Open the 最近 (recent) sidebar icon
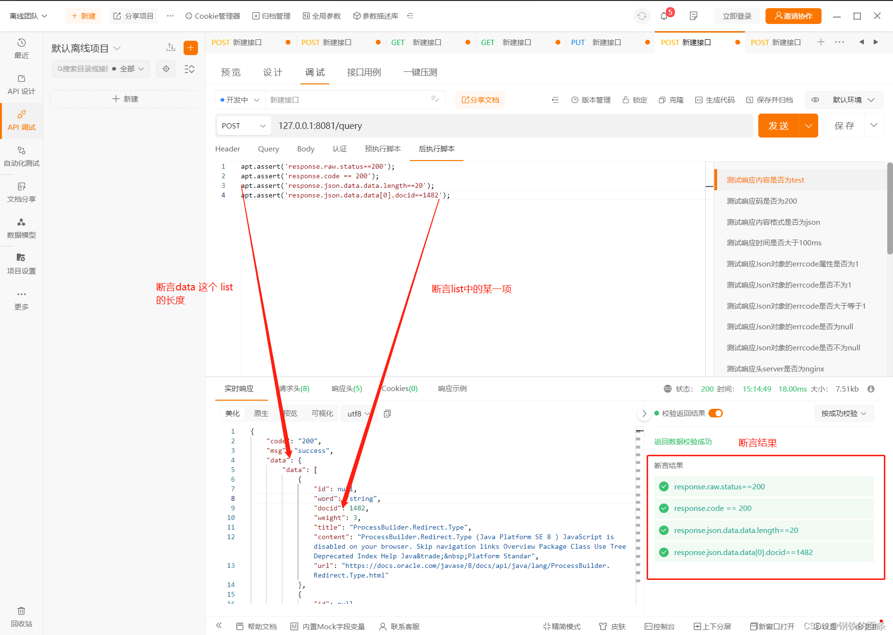Screen dimensions: 893x635 pos(22,48)
